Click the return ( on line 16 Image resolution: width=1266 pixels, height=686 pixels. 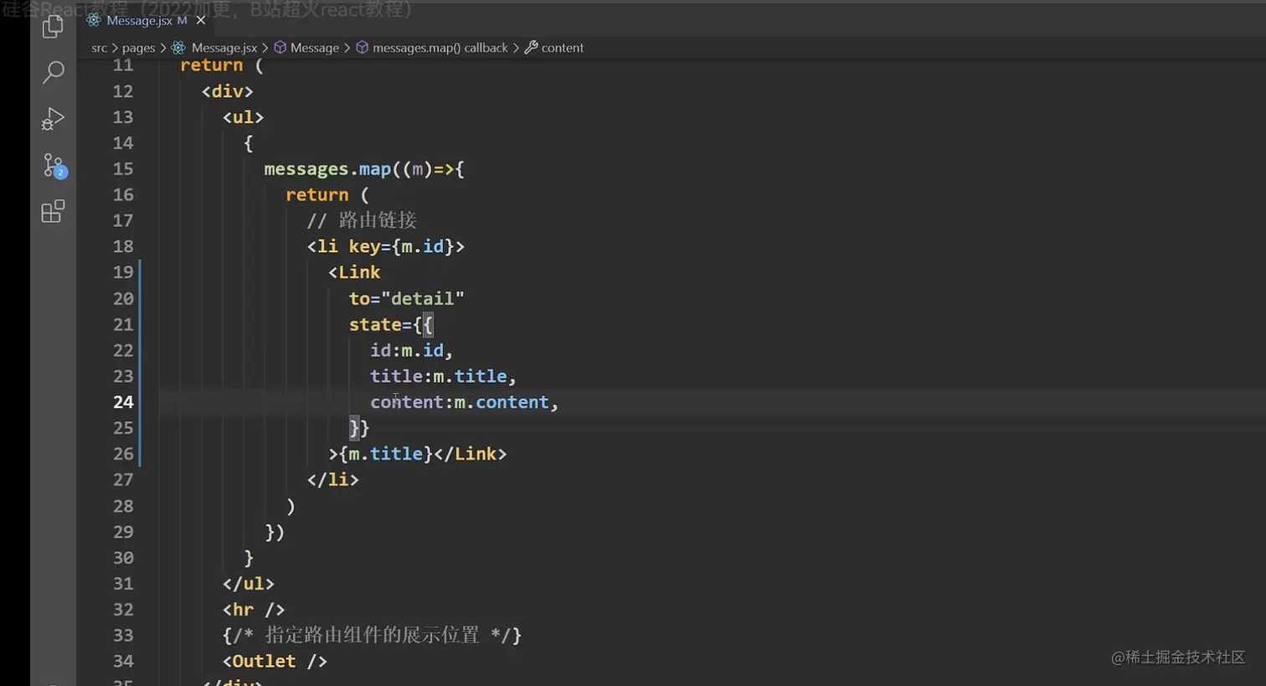[x=327, y=195]
